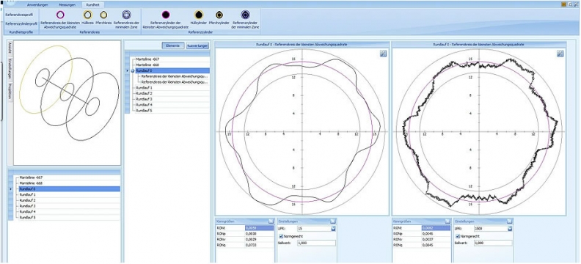Open the Messungen ribbon tab
This screenshot has width=581, height=264.
tap(67, 5)
